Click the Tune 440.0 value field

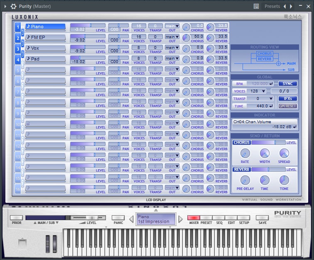[260, 106]
